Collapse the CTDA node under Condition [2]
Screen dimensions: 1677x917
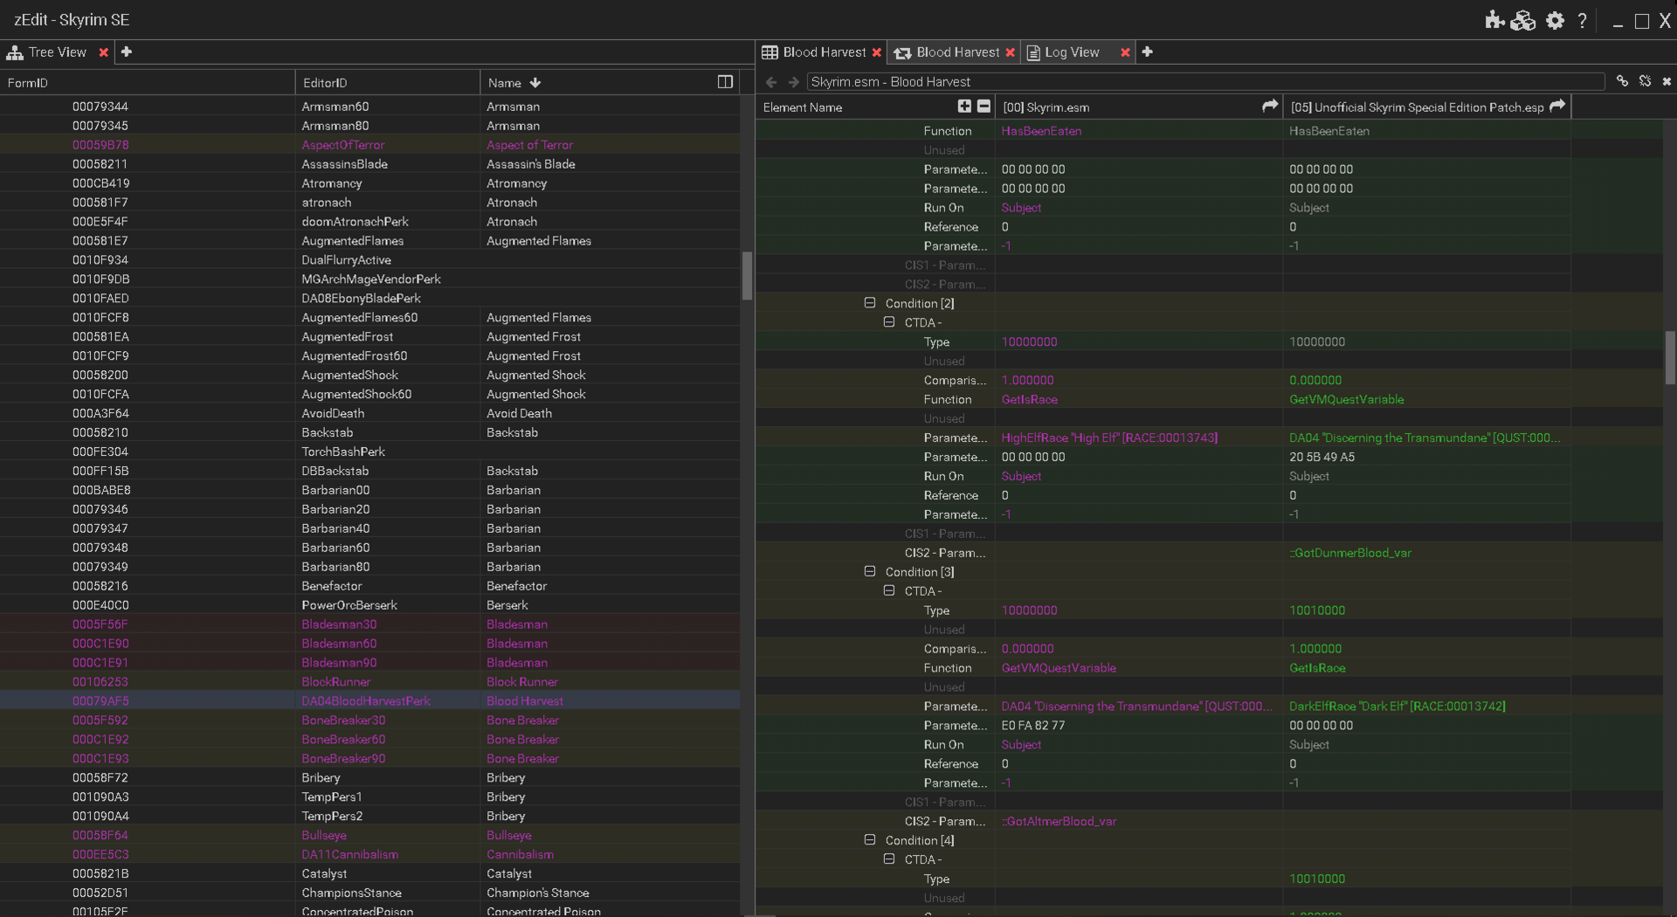pos(889,322)
